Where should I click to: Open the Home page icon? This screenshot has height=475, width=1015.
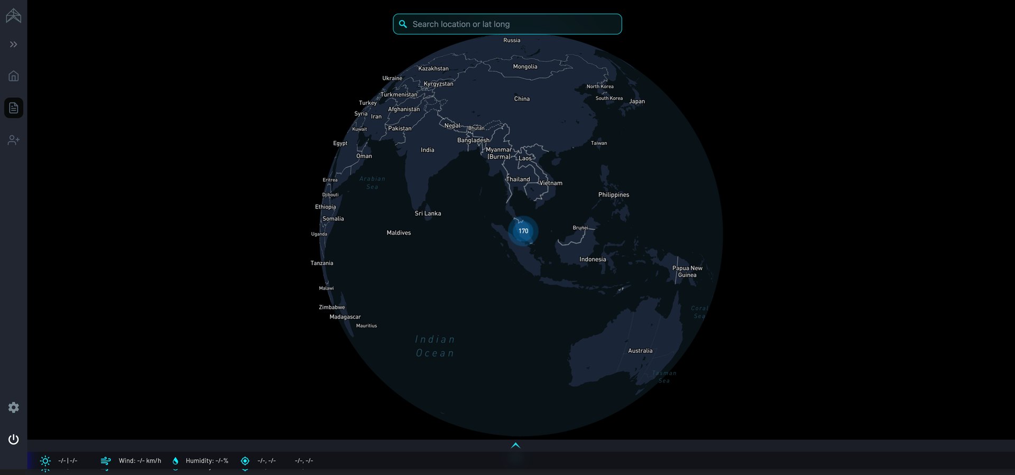click(x=14, y=76)
